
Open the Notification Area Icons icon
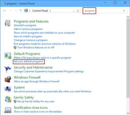click(x=8, y=110)
